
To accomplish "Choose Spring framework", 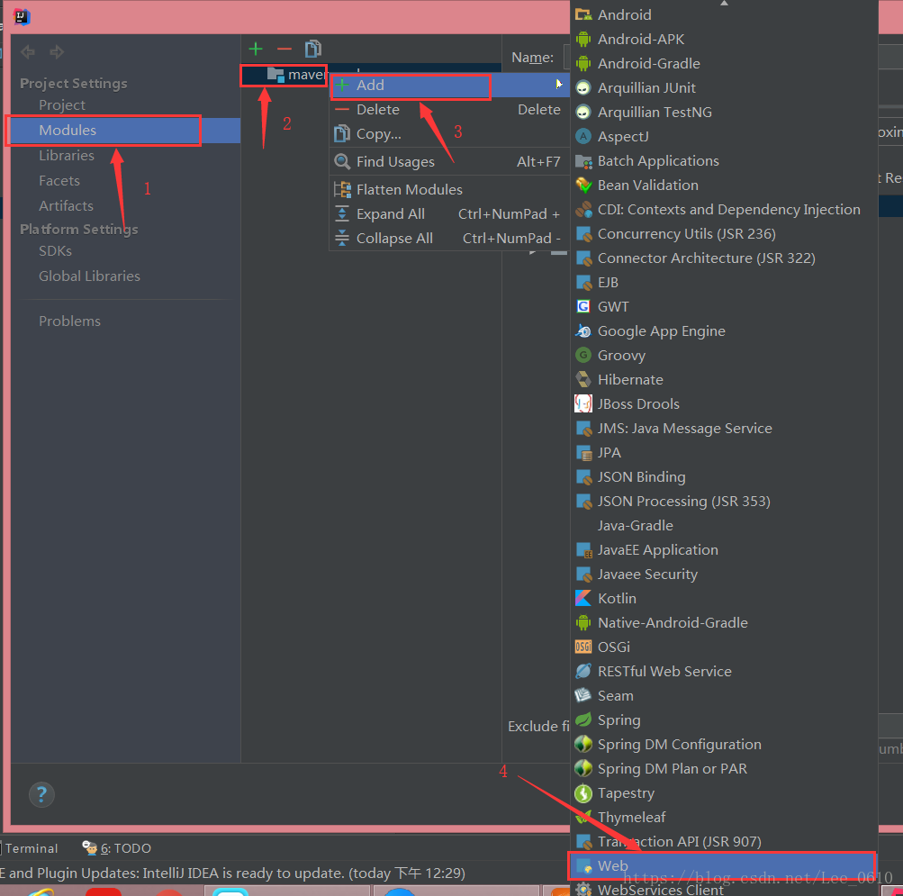I will click(724, 720).
